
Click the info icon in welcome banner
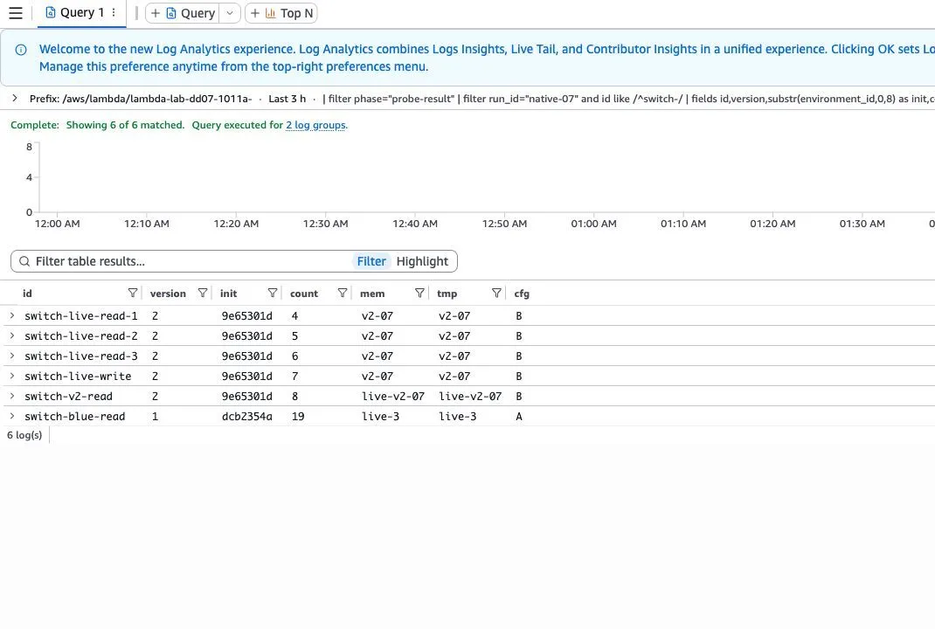21,50
